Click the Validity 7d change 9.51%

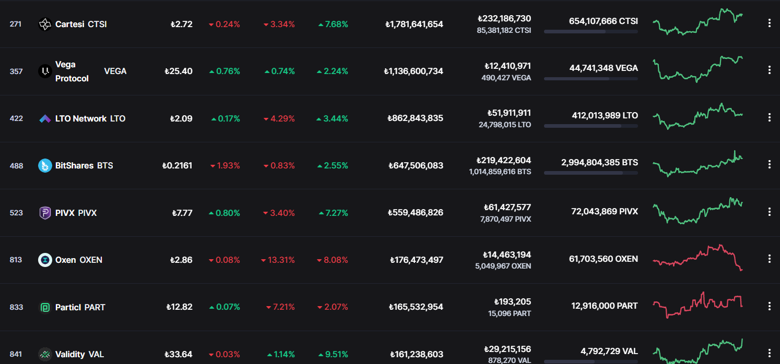pos(333,354)
